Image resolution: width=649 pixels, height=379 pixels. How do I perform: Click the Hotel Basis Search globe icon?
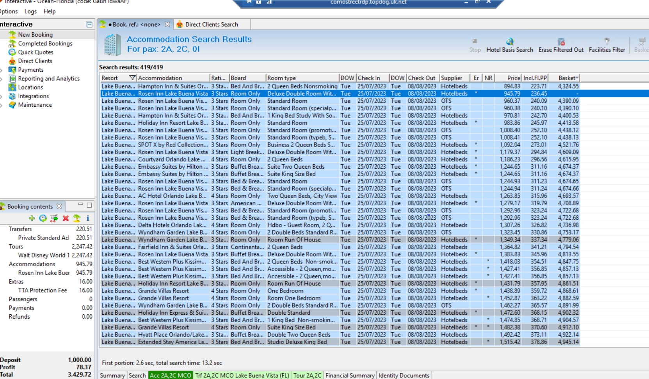[510, 41]
